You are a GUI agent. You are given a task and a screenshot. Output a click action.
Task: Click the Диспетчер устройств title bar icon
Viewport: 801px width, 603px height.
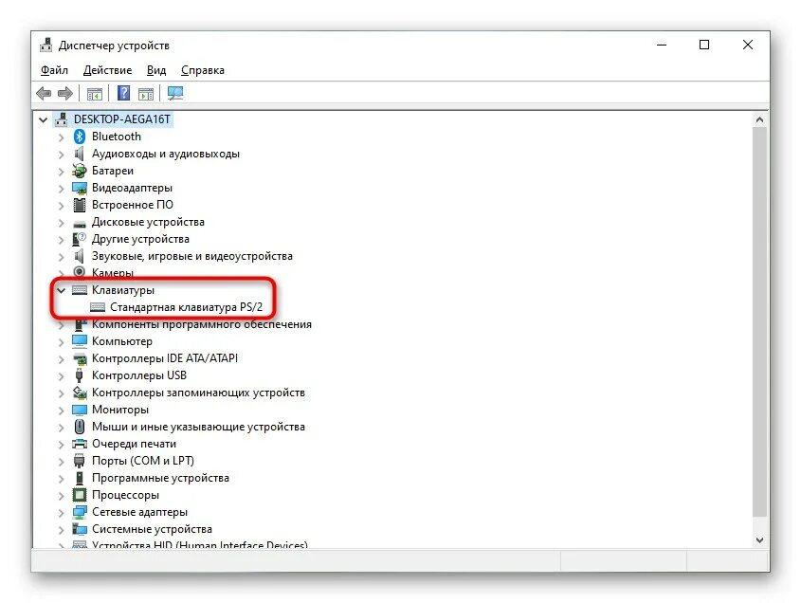point(46,46)
